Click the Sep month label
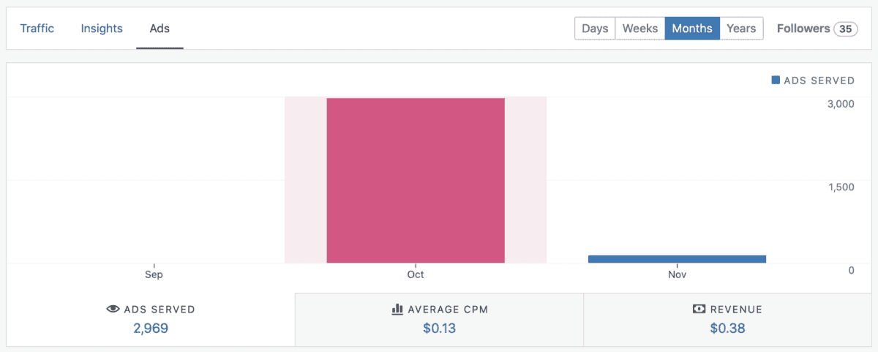 coord(154,275)
